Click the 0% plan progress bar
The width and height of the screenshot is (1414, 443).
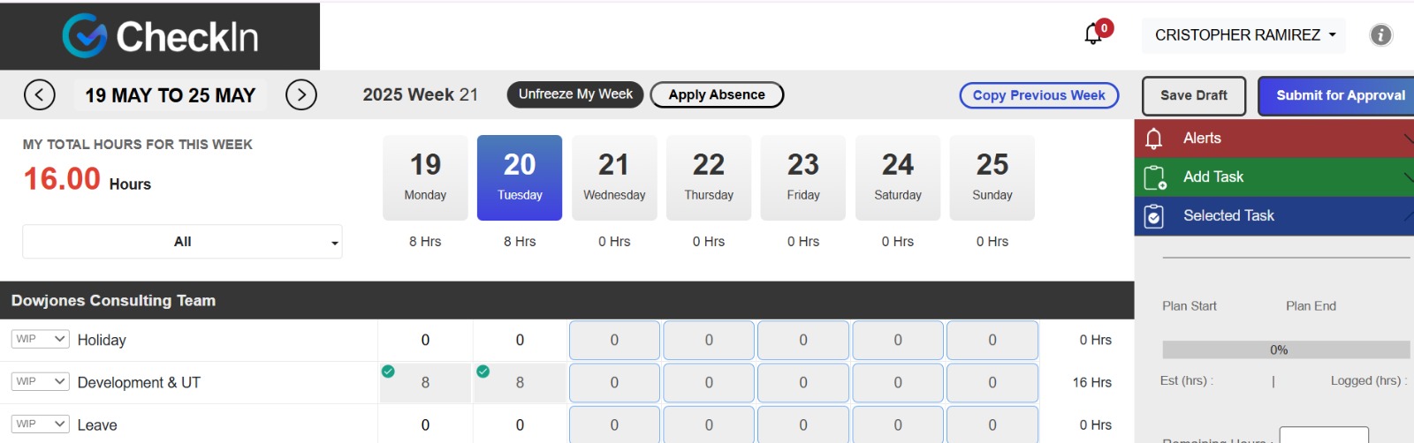[1286, 349]
